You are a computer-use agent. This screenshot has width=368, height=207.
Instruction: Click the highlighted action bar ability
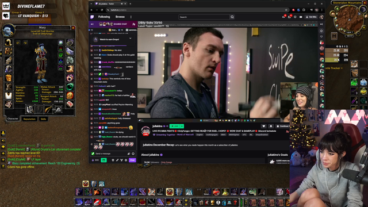coord(170,191)
